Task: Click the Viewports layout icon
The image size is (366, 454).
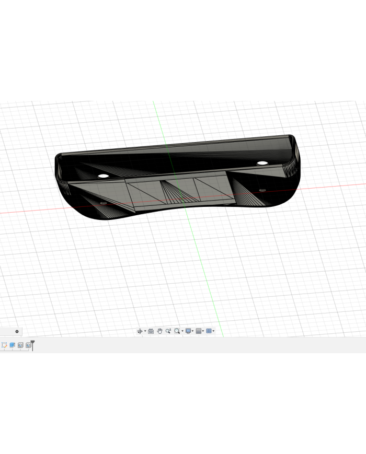Action: [209, 331]
